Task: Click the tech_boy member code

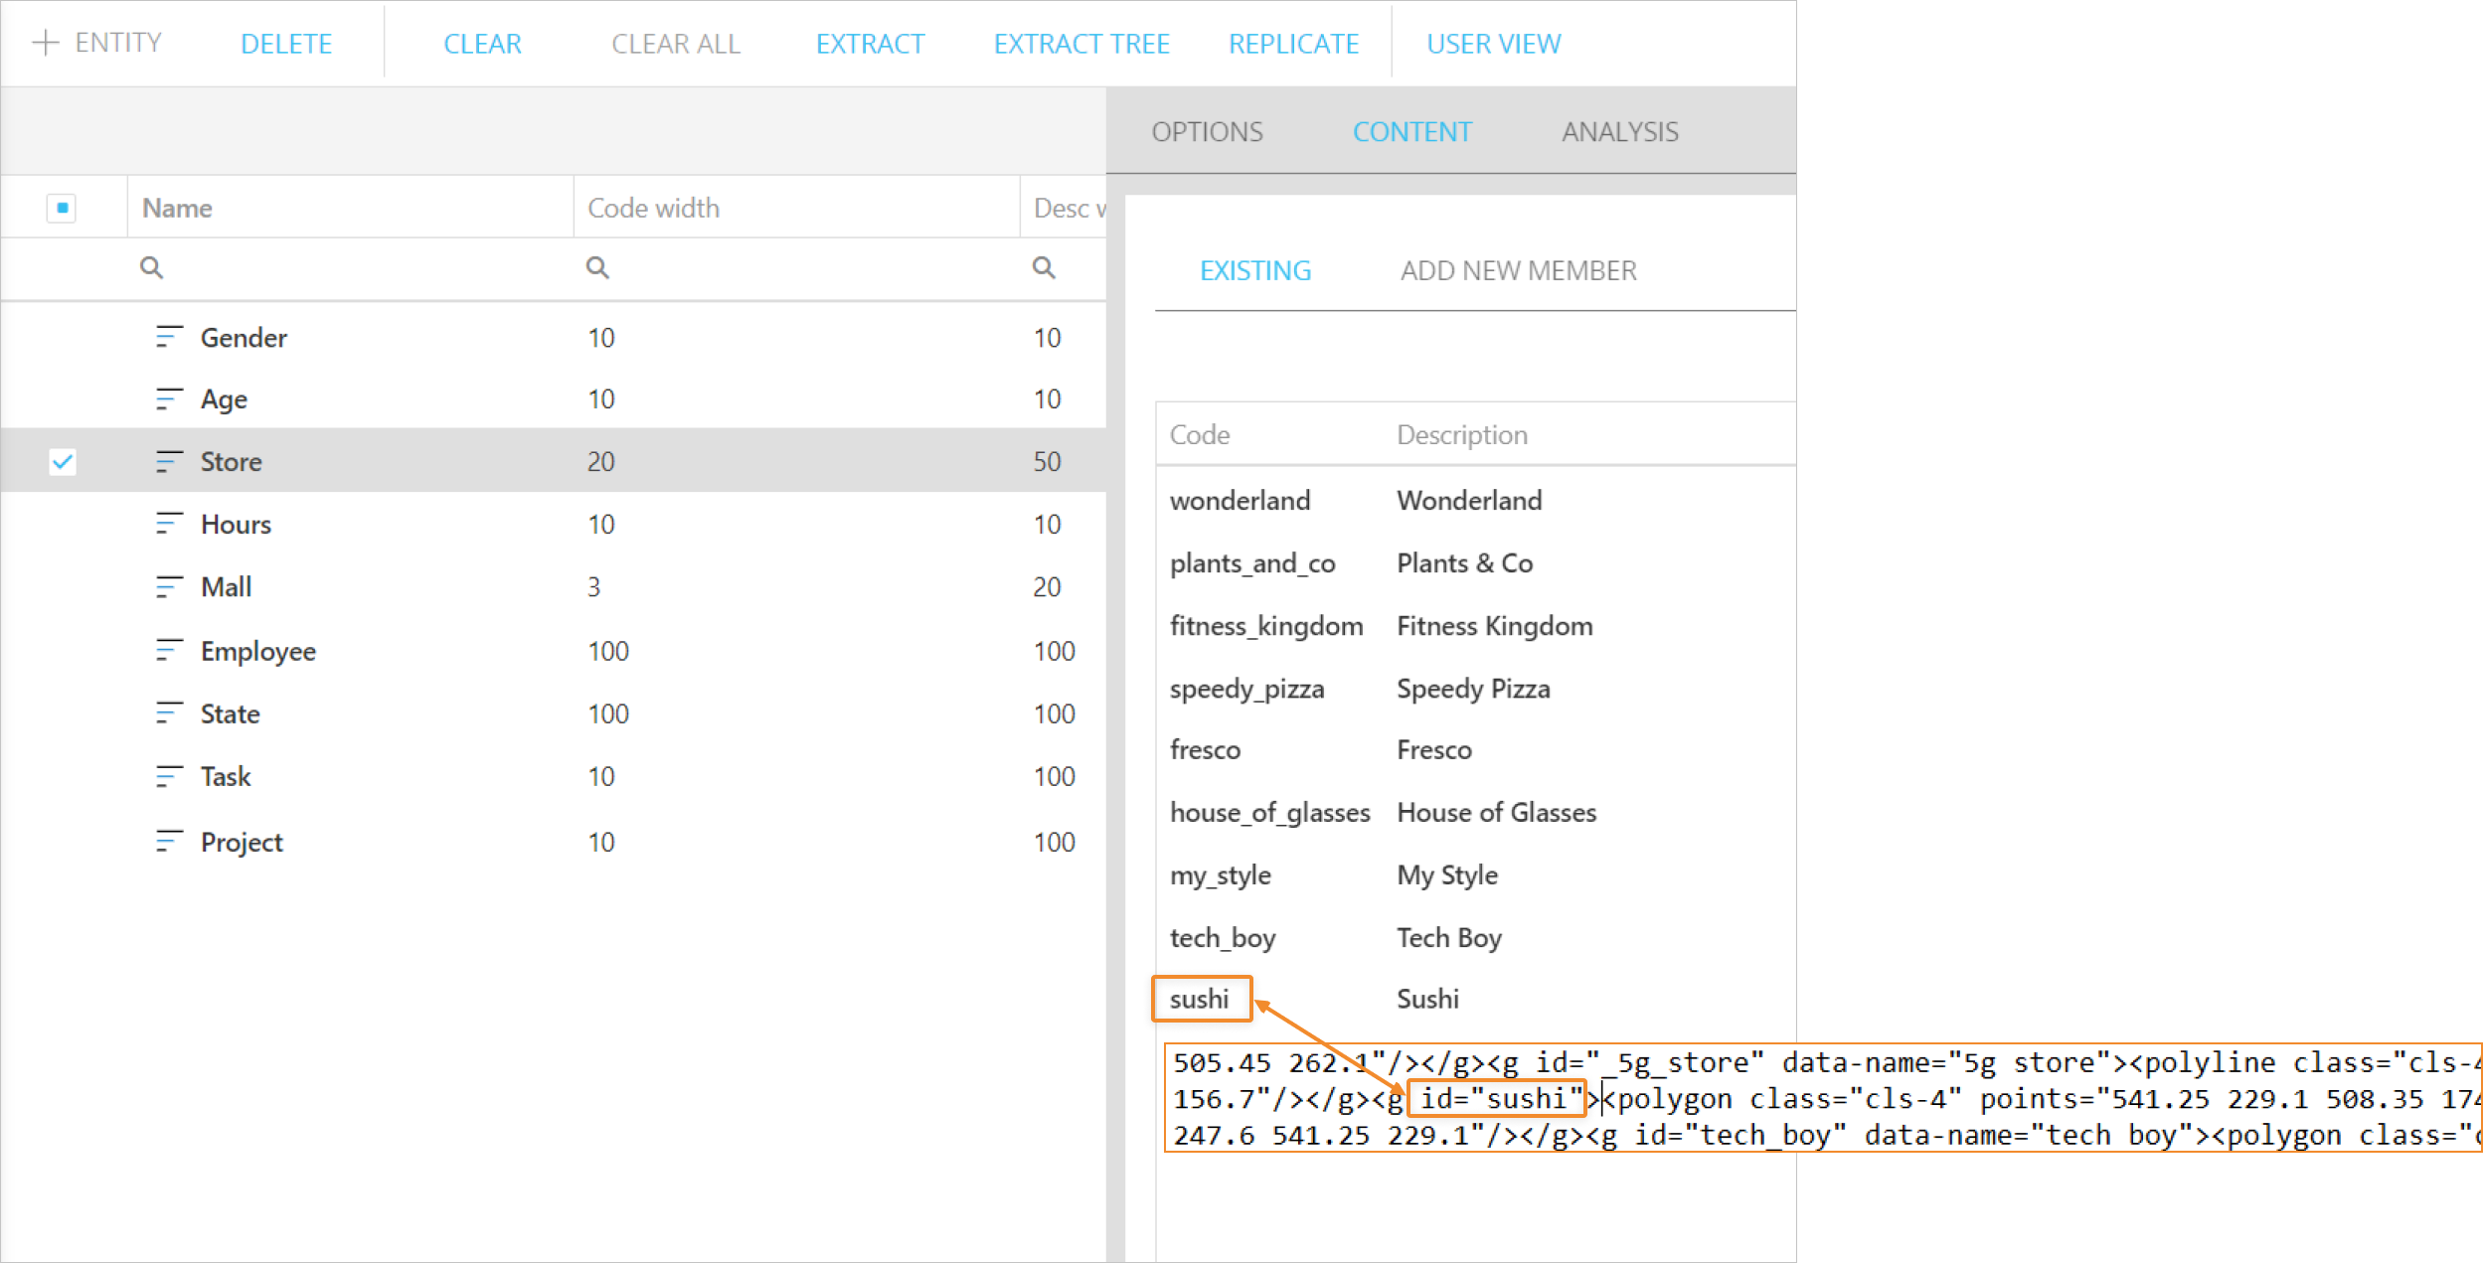Action: (x=1223, y=937)
